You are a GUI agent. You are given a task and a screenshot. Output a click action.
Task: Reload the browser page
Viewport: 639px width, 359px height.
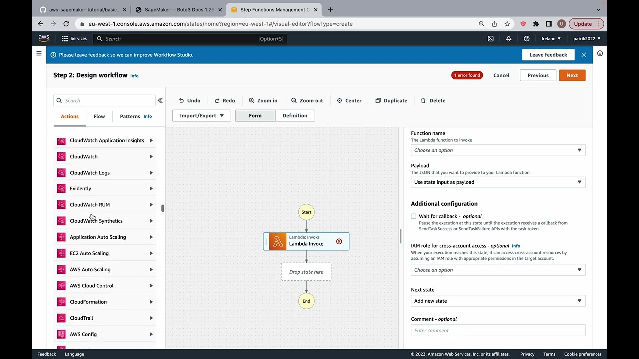(66, 24)
